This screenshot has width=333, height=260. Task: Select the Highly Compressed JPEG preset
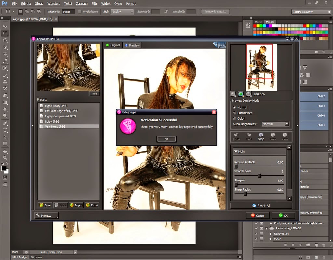60,116
